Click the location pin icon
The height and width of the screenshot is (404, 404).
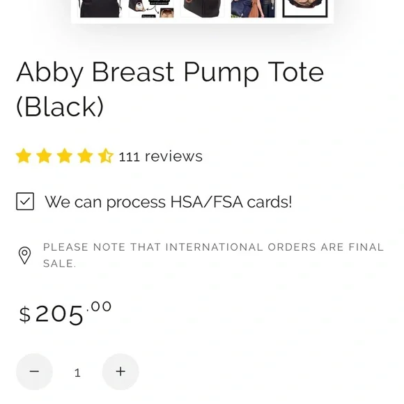(x=25, y=256)
